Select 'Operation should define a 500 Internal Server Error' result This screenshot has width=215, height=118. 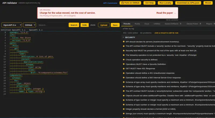click(x=153, y=78)
